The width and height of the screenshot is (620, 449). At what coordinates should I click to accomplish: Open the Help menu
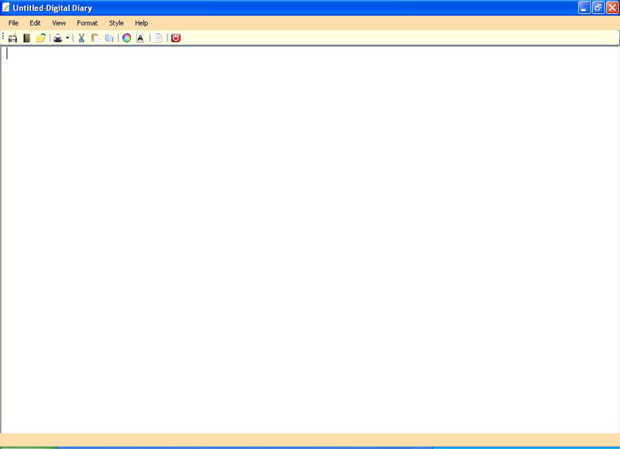[141, 22]
